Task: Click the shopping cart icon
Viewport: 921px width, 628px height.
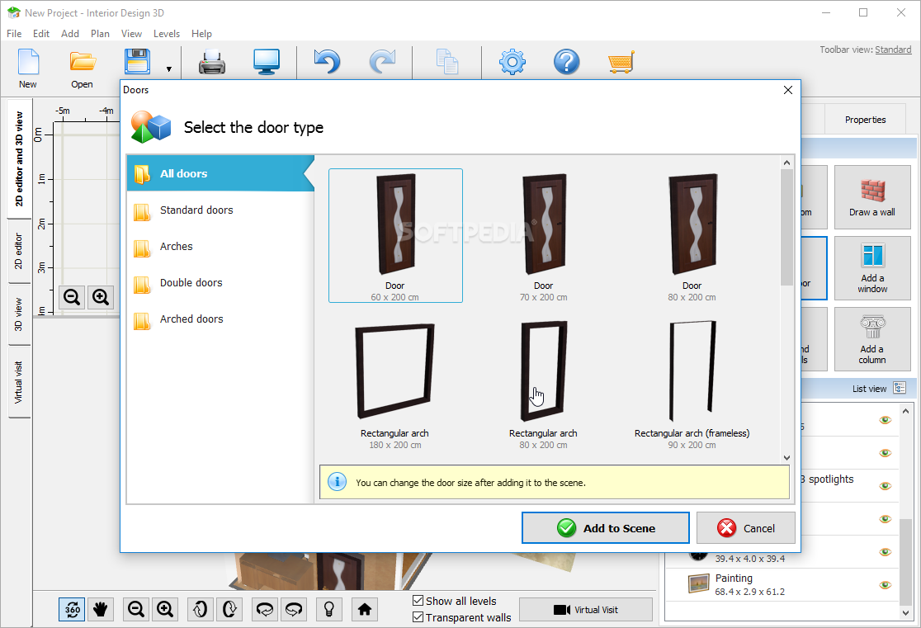Action: [621, 62]
